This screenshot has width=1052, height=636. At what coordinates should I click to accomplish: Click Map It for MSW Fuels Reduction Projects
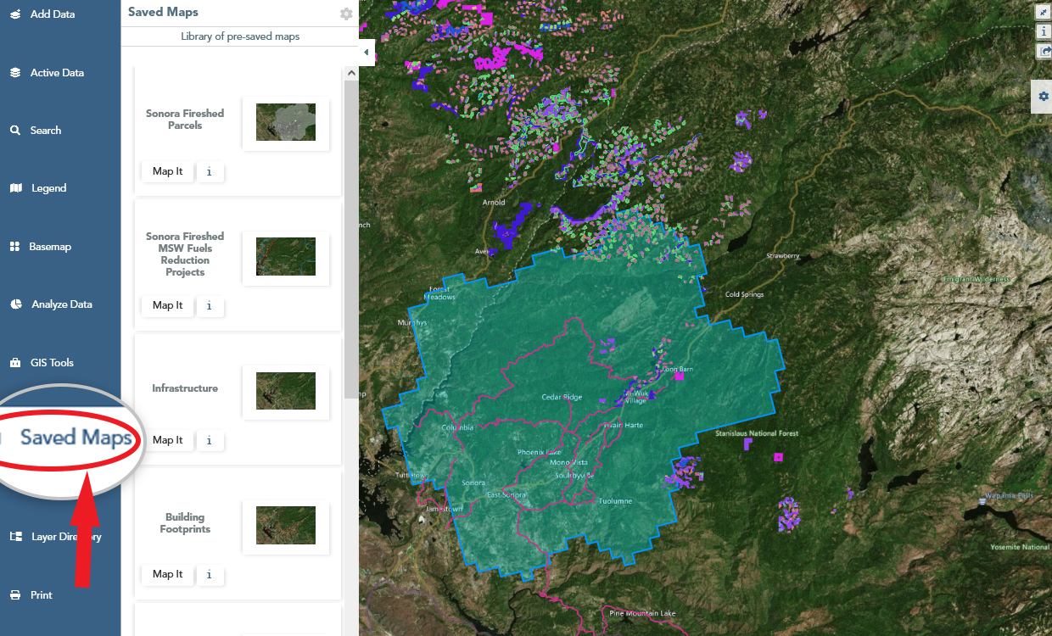(x=167, y=305)
